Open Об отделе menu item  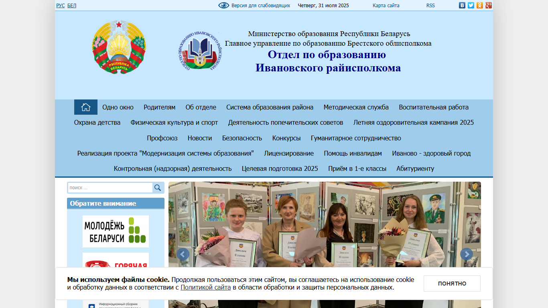[x=201, y=107]
